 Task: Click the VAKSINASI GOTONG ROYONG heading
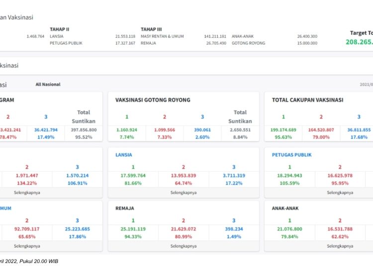pyautogui.click(x=153, y=100)
